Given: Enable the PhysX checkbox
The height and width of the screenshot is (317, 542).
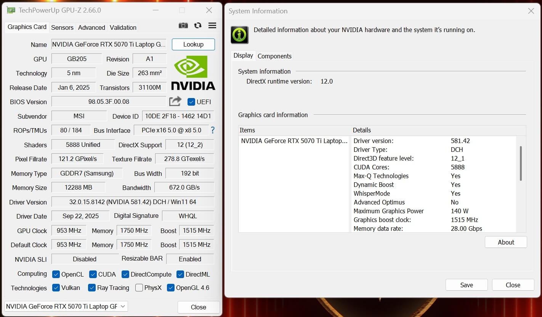Looking at the screenshot, I should 139,288.
